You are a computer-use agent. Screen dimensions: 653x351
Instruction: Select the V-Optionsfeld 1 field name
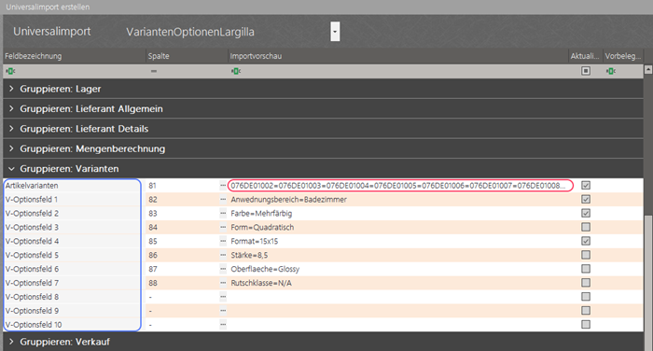[x=32, y=199]
